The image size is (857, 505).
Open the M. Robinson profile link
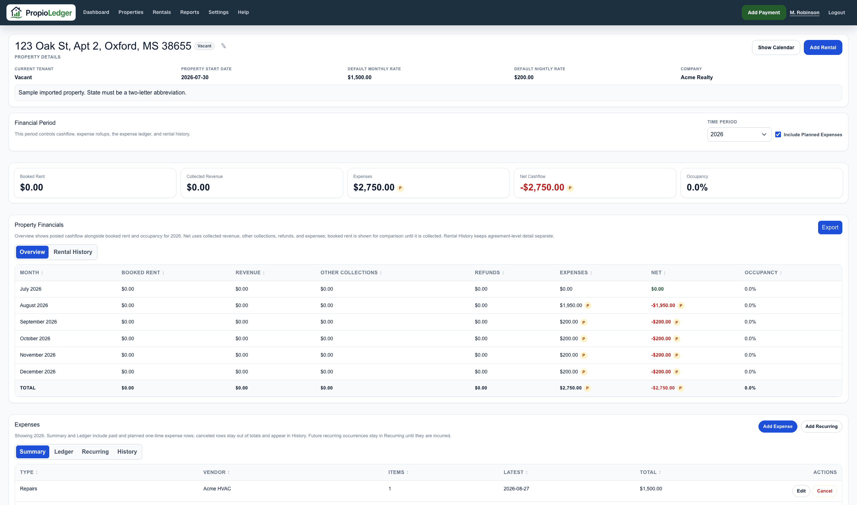click(x=805, y=12)
